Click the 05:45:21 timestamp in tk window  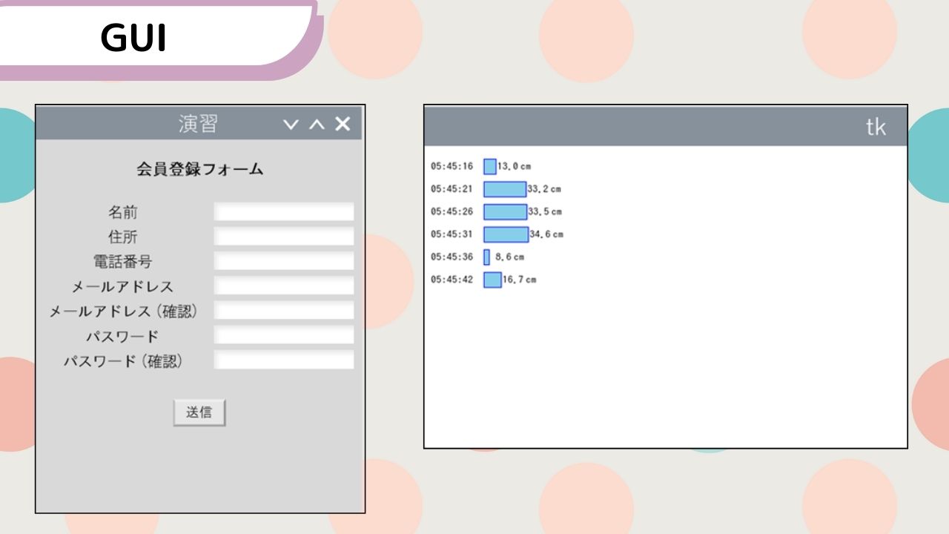pyautogui.click(x=452, y=189)
